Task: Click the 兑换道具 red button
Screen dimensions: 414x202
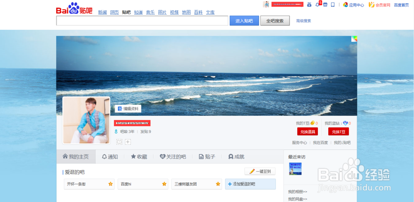Action: click(308, 132)
